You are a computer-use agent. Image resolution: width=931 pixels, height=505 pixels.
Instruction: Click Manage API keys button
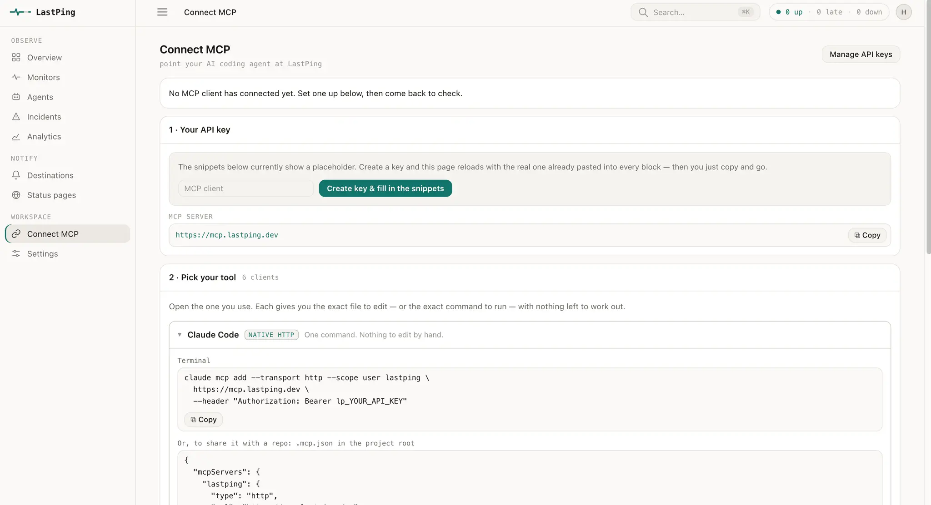click(861, 54)
